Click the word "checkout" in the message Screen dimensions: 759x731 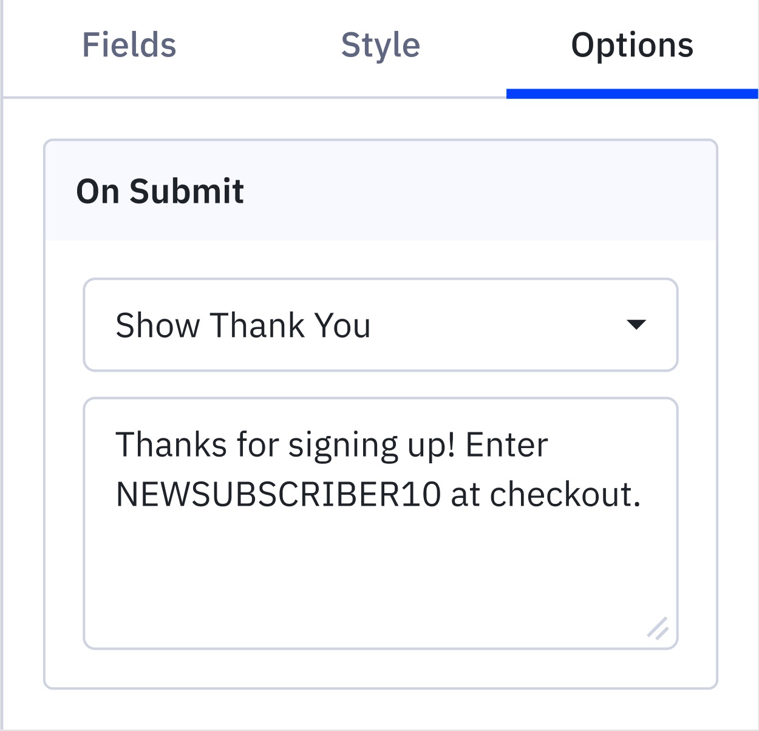[x=561, y=494]
